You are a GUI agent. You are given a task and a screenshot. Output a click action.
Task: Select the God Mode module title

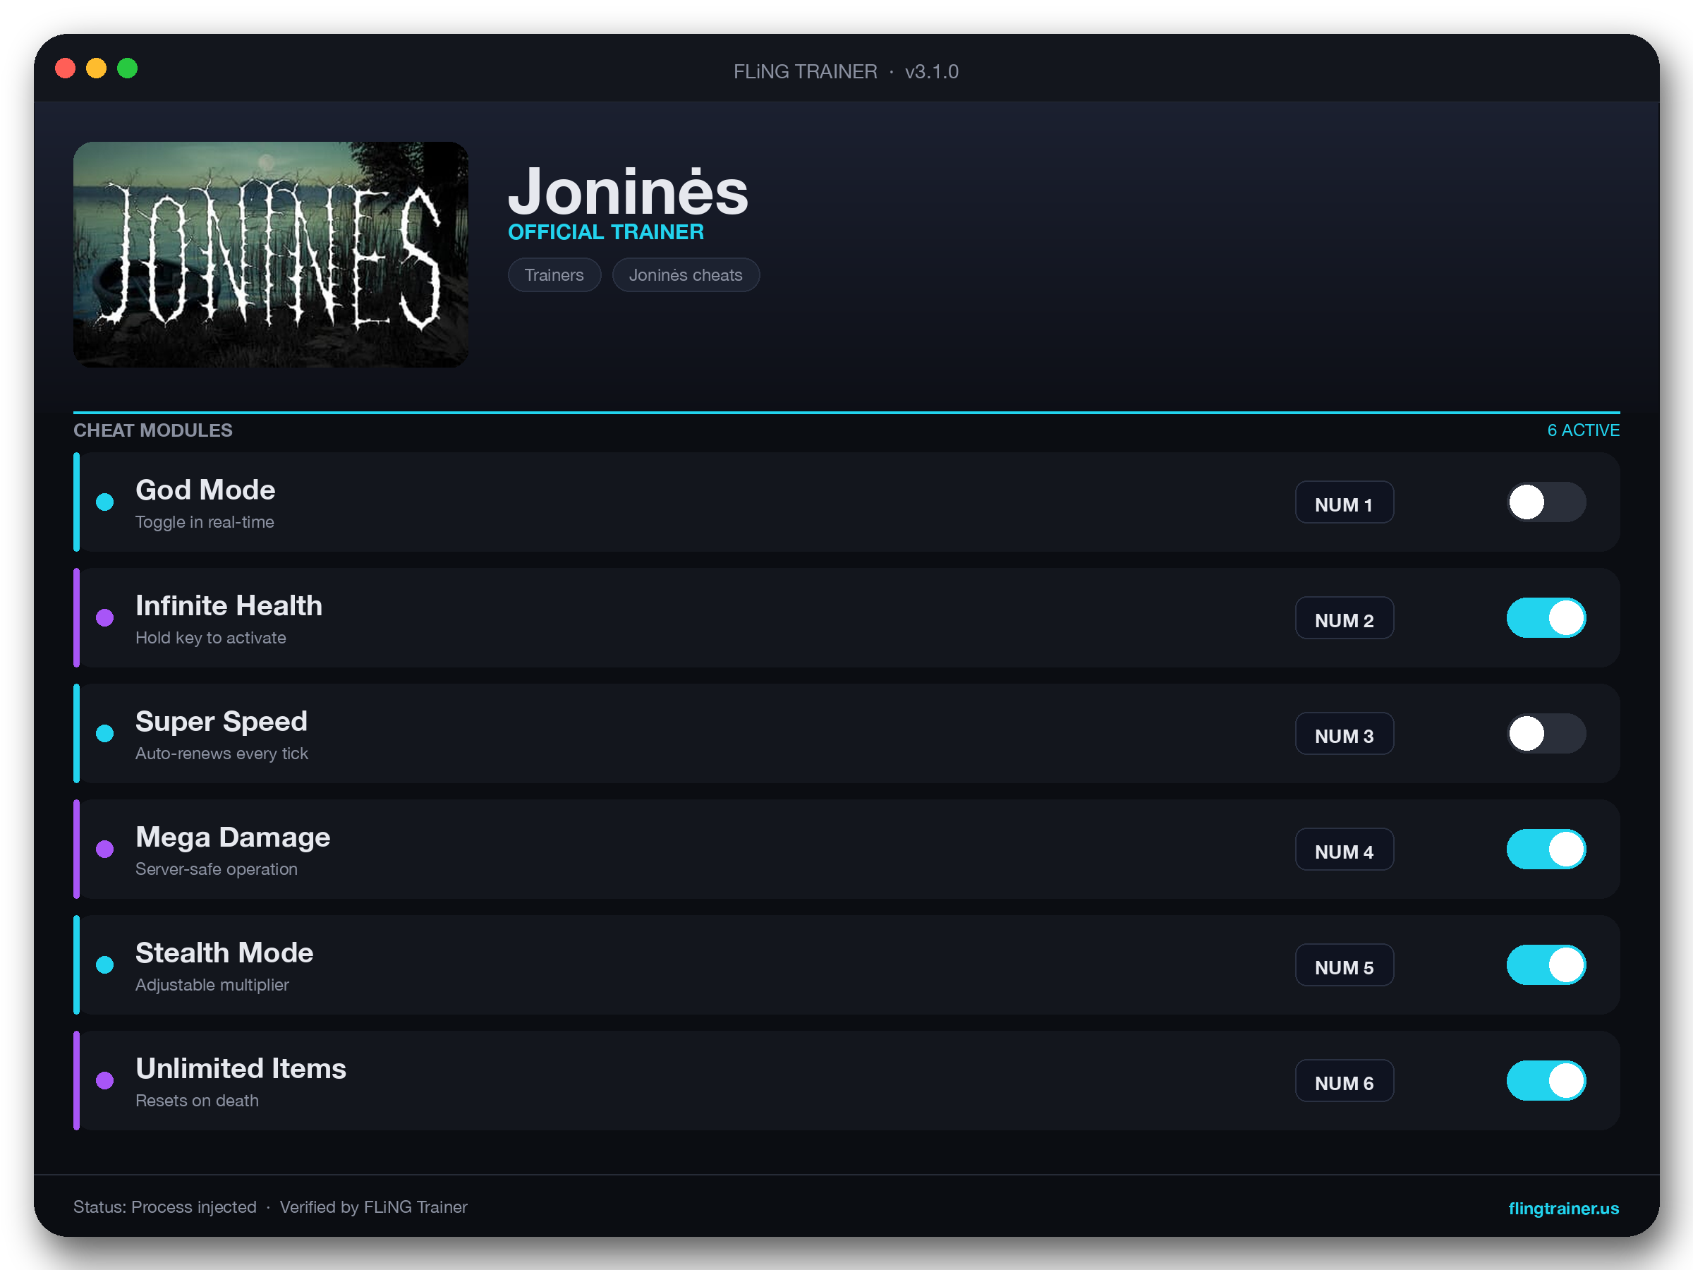coord(205,490)
